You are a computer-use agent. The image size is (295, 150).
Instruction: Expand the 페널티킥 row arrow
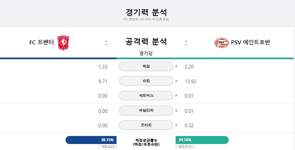coord(176,110)
